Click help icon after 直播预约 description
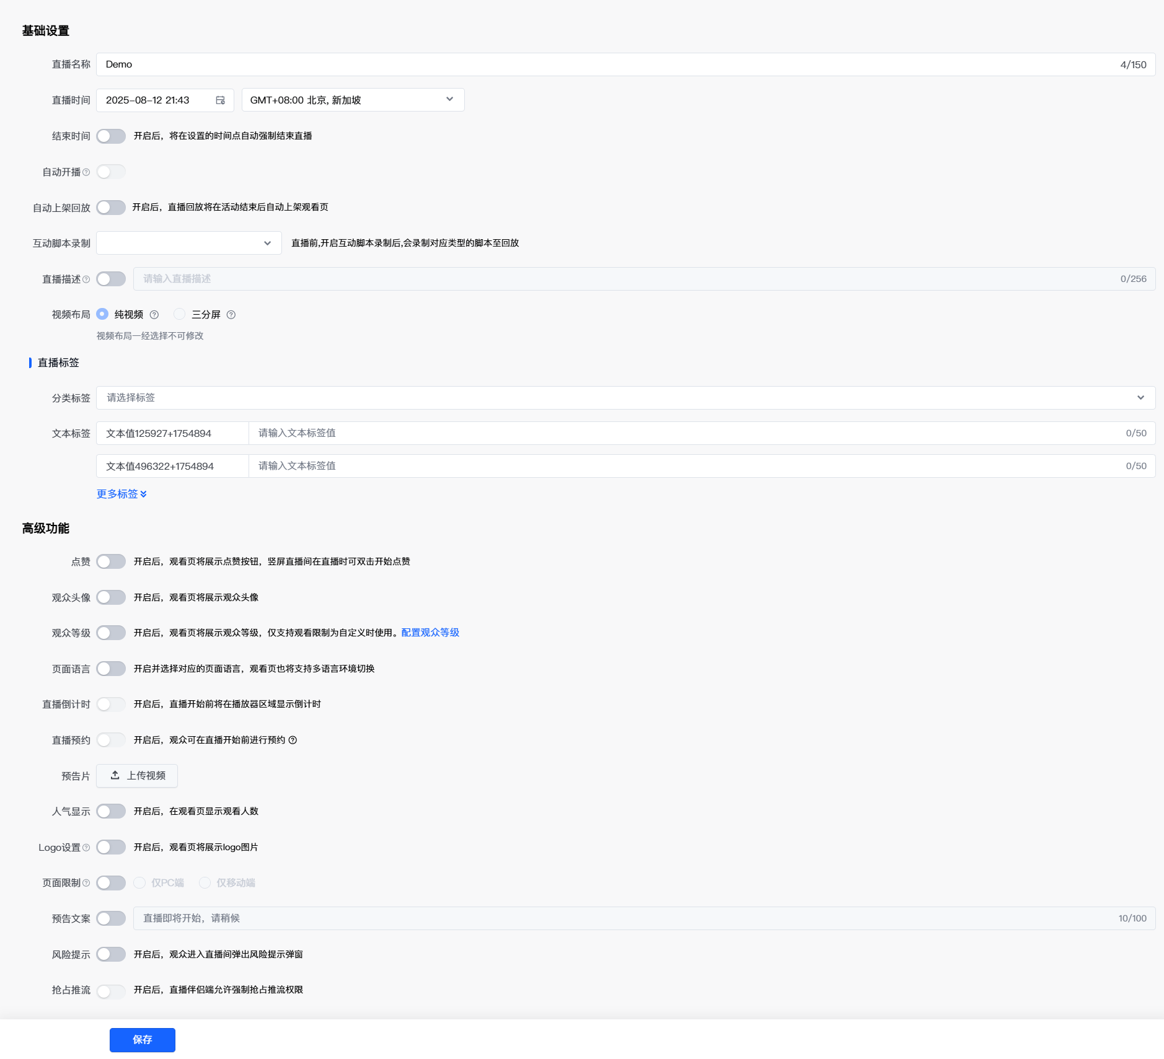This screenshot has width=1164, height=1059. point(293,740)
